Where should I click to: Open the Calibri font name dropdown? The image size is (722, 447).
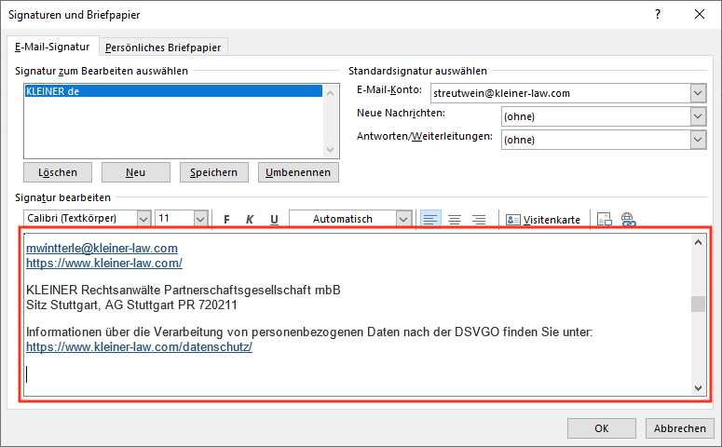143,219
